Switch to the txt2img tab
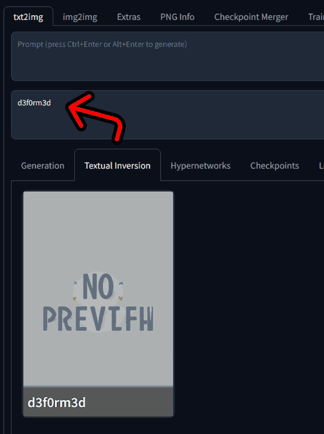 coord(28,17)
